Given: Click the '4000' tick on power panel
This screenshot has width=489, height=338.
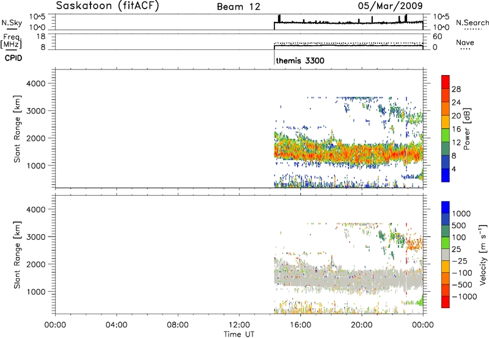Looking at the screenshot, I should (36, 84).
